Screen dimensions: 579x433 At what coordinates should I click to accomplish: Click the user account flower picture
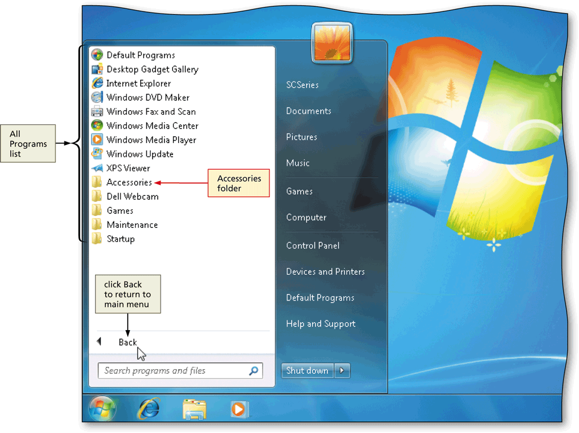coord(332,42)
